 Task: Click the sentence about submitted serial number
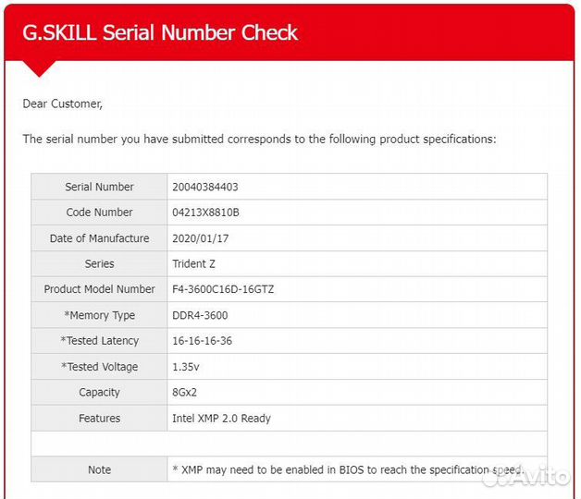tap(259, 140)
